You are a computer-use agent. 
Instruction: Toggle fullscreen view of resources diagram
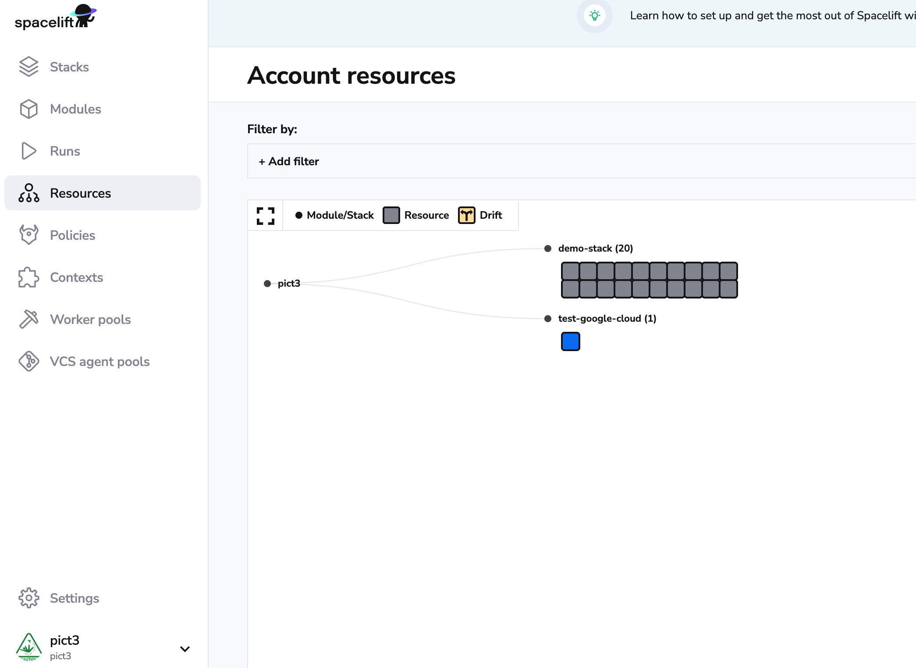266,216
